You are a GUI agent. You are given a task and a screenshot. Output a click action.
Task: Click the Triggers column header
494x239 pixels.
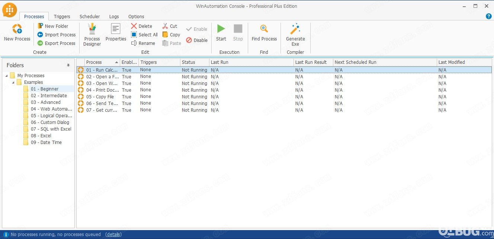coord(159,62)
